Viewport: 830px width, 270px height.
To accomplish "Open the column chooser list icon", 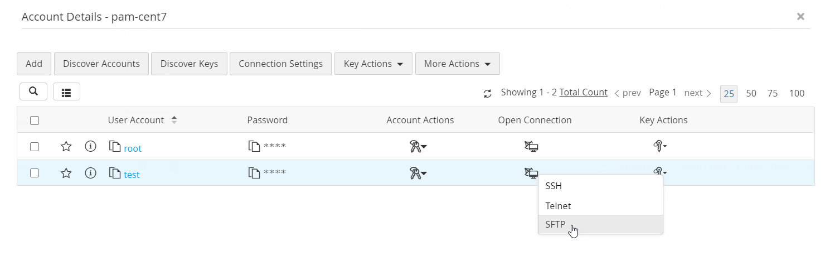I will pyautogui.click(x=66, y=92).
